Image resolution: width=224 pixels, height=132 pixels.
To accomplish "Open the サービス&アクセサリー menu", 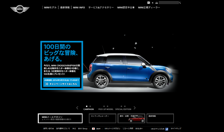I will (x=101, y=8).
